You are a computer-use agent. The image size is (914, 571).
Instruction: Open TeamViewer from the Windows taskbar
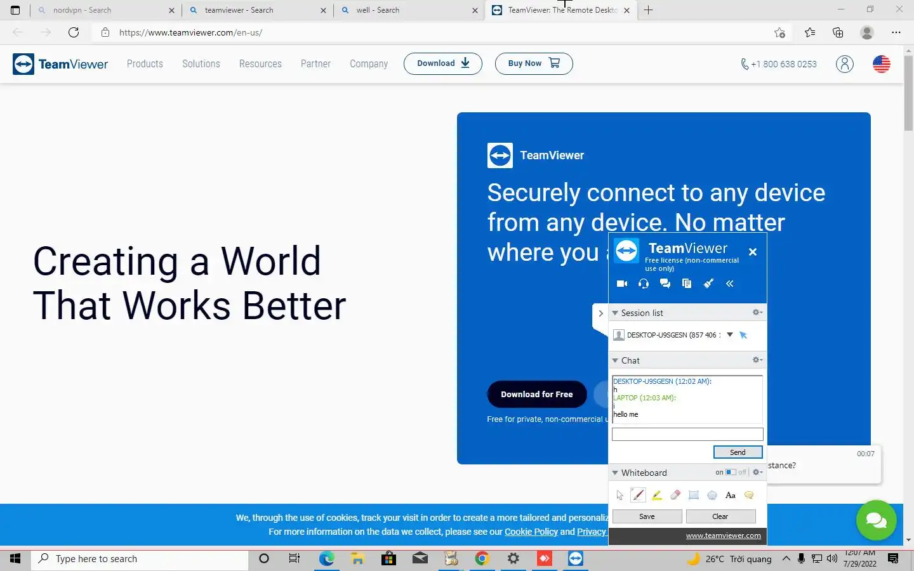coord(576,558)
